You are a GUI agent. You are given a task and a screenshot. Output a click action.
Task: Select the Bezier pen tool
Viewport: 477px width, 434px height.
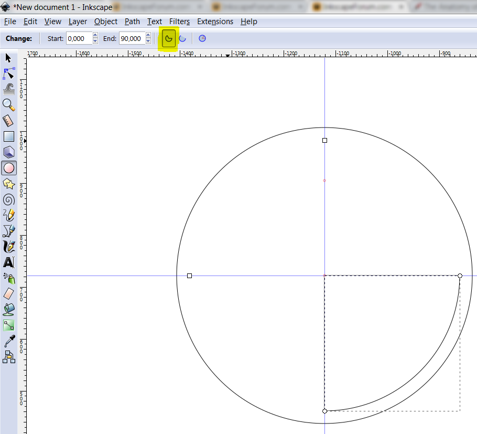click(x=8, y=231)
